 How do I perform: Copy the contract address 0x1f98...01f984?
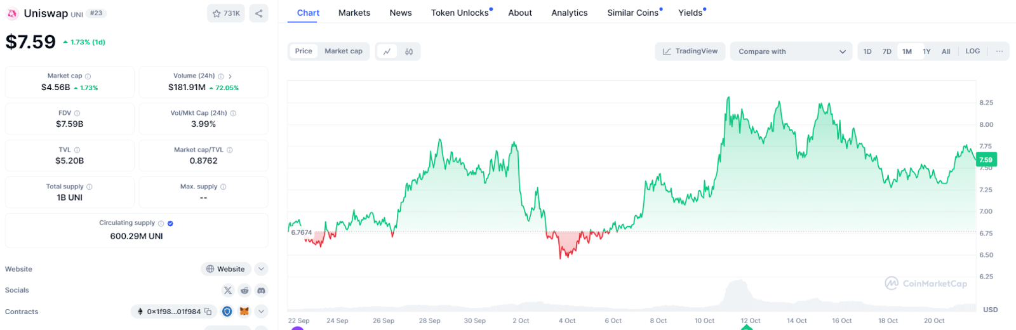[x=208, y=312]
